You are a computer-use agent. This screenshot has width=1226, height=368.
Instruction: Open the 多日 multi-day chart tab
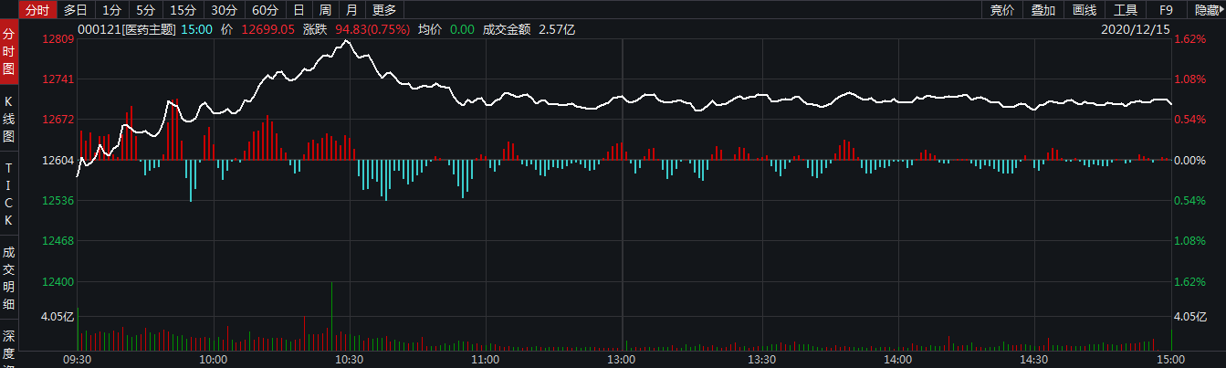pyautogui.click(x=76, y=10)
